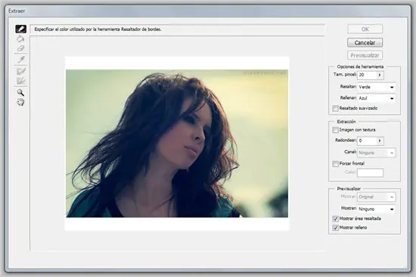
Task: Click the Tam. pincel value field
Action: (367, 75)
